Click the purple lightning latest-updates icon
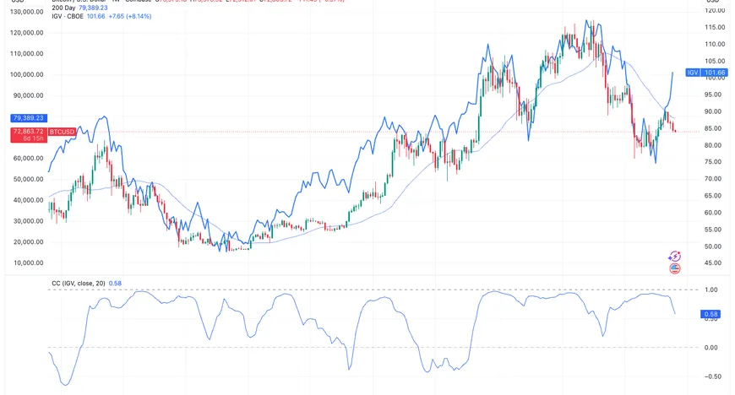Screen dimensions: 735x395 674,257
